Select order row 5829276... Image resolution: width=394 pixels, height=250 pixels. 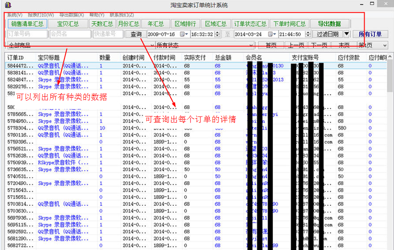[x=196, y=87]
